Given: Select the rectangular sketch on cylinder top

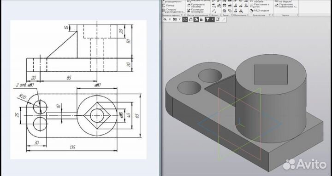Looking at the screenshot, I should pyautogui.click(x=271, y=74).
